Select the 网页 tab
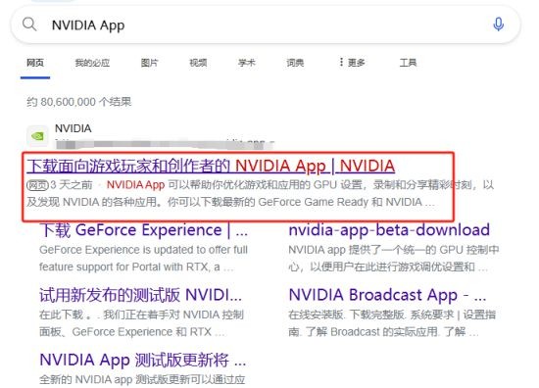The height and width of the screenshot is (388, 539). [35, 63]
